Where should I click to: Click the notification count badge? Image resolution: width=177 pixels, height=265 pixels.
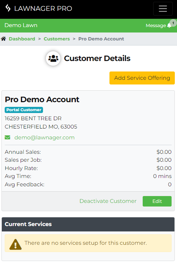pos(173,23)
